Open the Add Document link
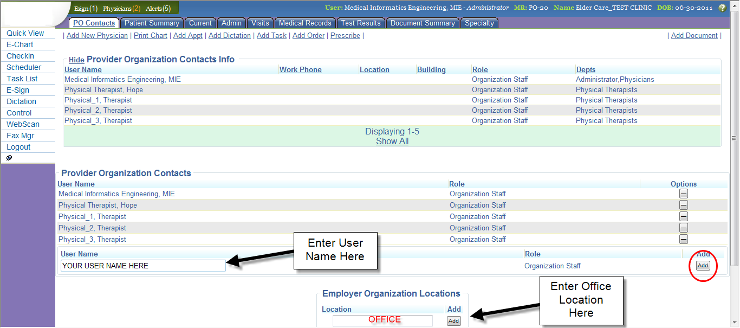Viewport: 740px width, 328px height. 694,36
